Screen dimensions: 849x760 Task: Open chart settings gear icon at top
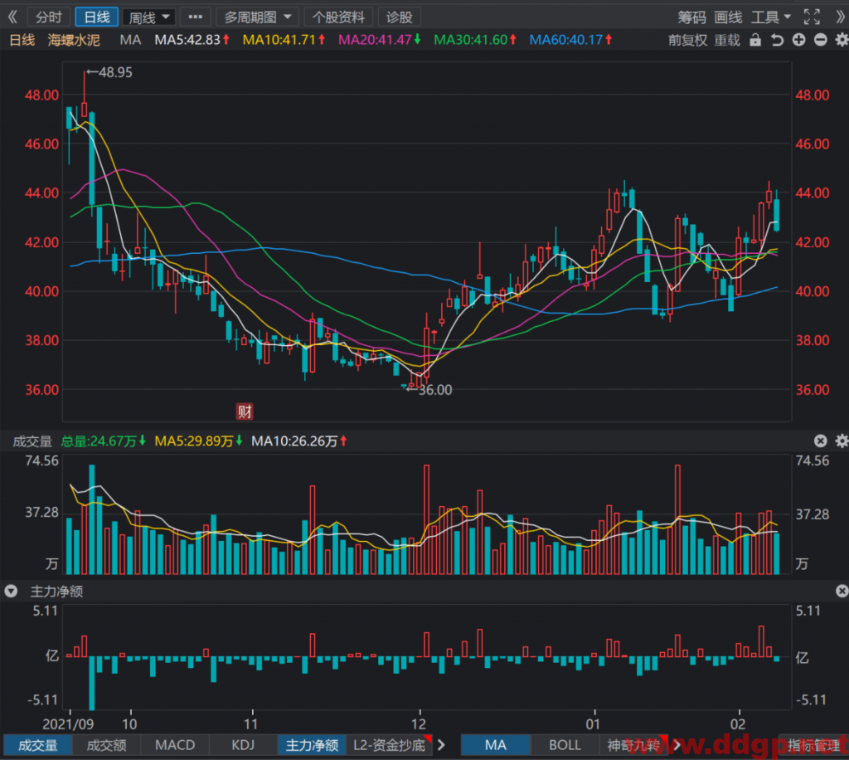(842, 40)
